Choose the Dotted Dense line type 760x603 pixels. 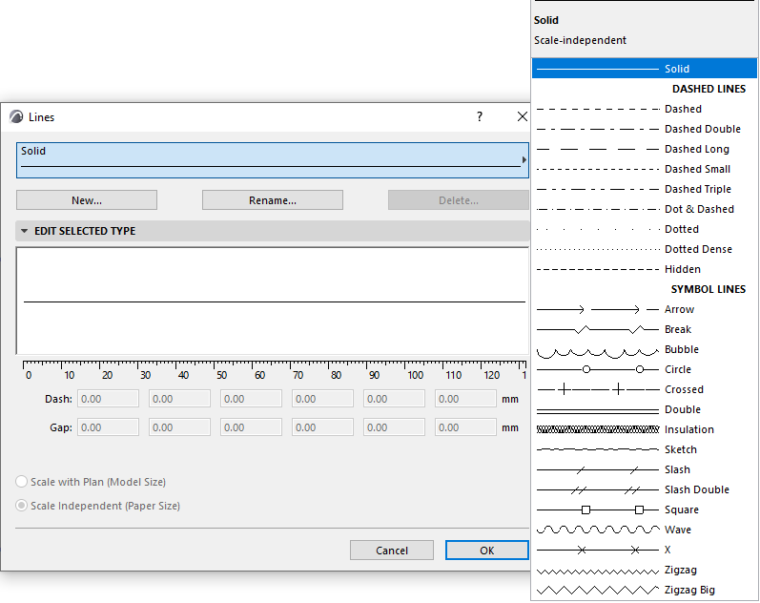[645, 249]
